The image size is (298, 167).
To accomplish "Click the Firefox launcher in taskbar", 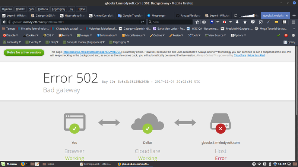I will click(23, 164).
